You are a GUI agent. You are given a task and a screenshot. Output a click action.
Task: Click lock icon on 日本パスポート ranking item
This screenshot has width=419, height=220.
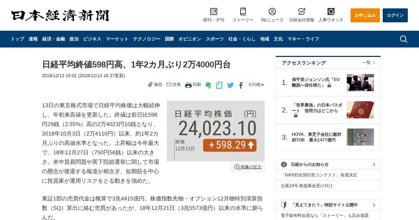tap(296, 115)
